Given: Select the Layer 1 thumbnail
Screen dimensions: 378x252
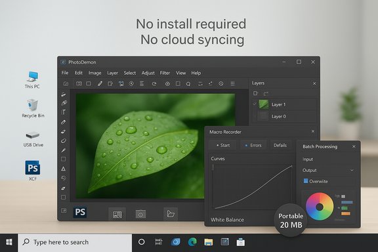Looking at the screenshot, I should tap(263, 104).
